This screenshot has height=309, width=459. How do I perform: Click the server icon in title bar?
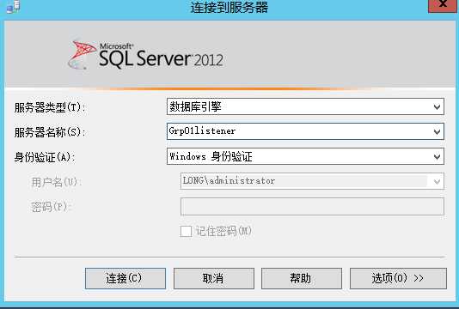point(14,6)
